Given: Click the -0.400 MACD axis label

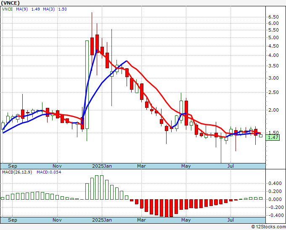Looking at the screenshot, I should pyautogui.click(x=275, y=215).
